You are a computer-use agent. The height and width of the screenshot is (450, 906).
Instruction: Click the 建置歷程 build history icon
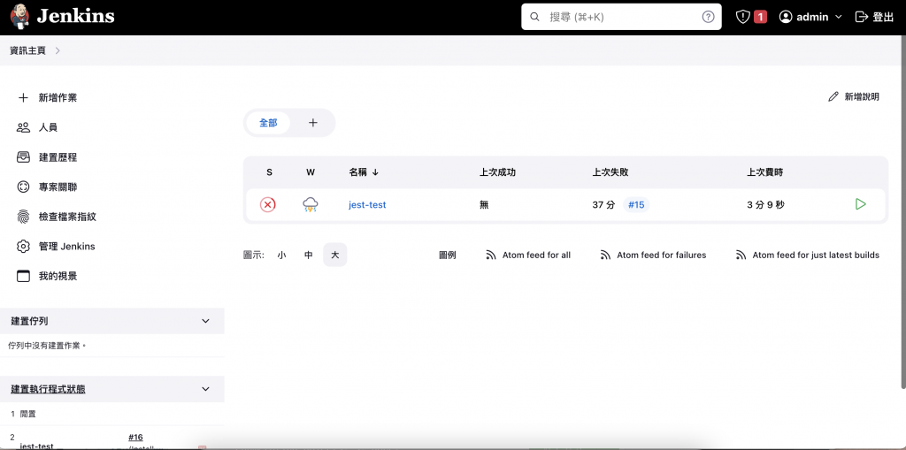point(23,157)
